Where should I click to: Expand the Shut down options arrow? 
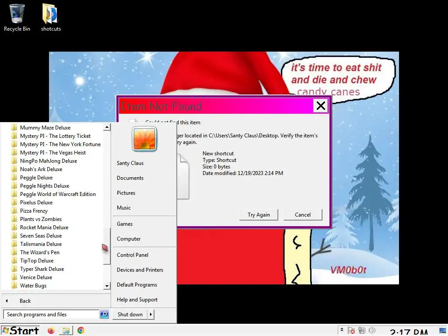[x=151, y=314]
